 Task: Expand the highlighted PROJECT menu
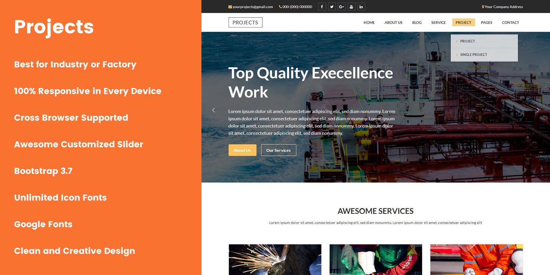463,22
